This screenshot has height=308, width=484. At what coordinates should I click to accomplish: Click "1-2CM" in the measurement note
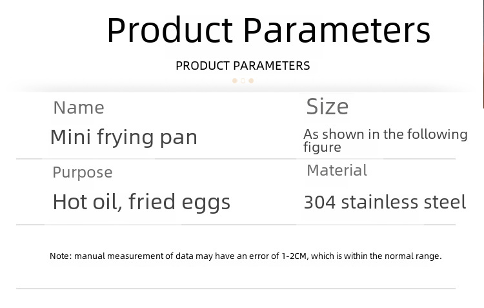pyautogui.click(x=296, y=256)
